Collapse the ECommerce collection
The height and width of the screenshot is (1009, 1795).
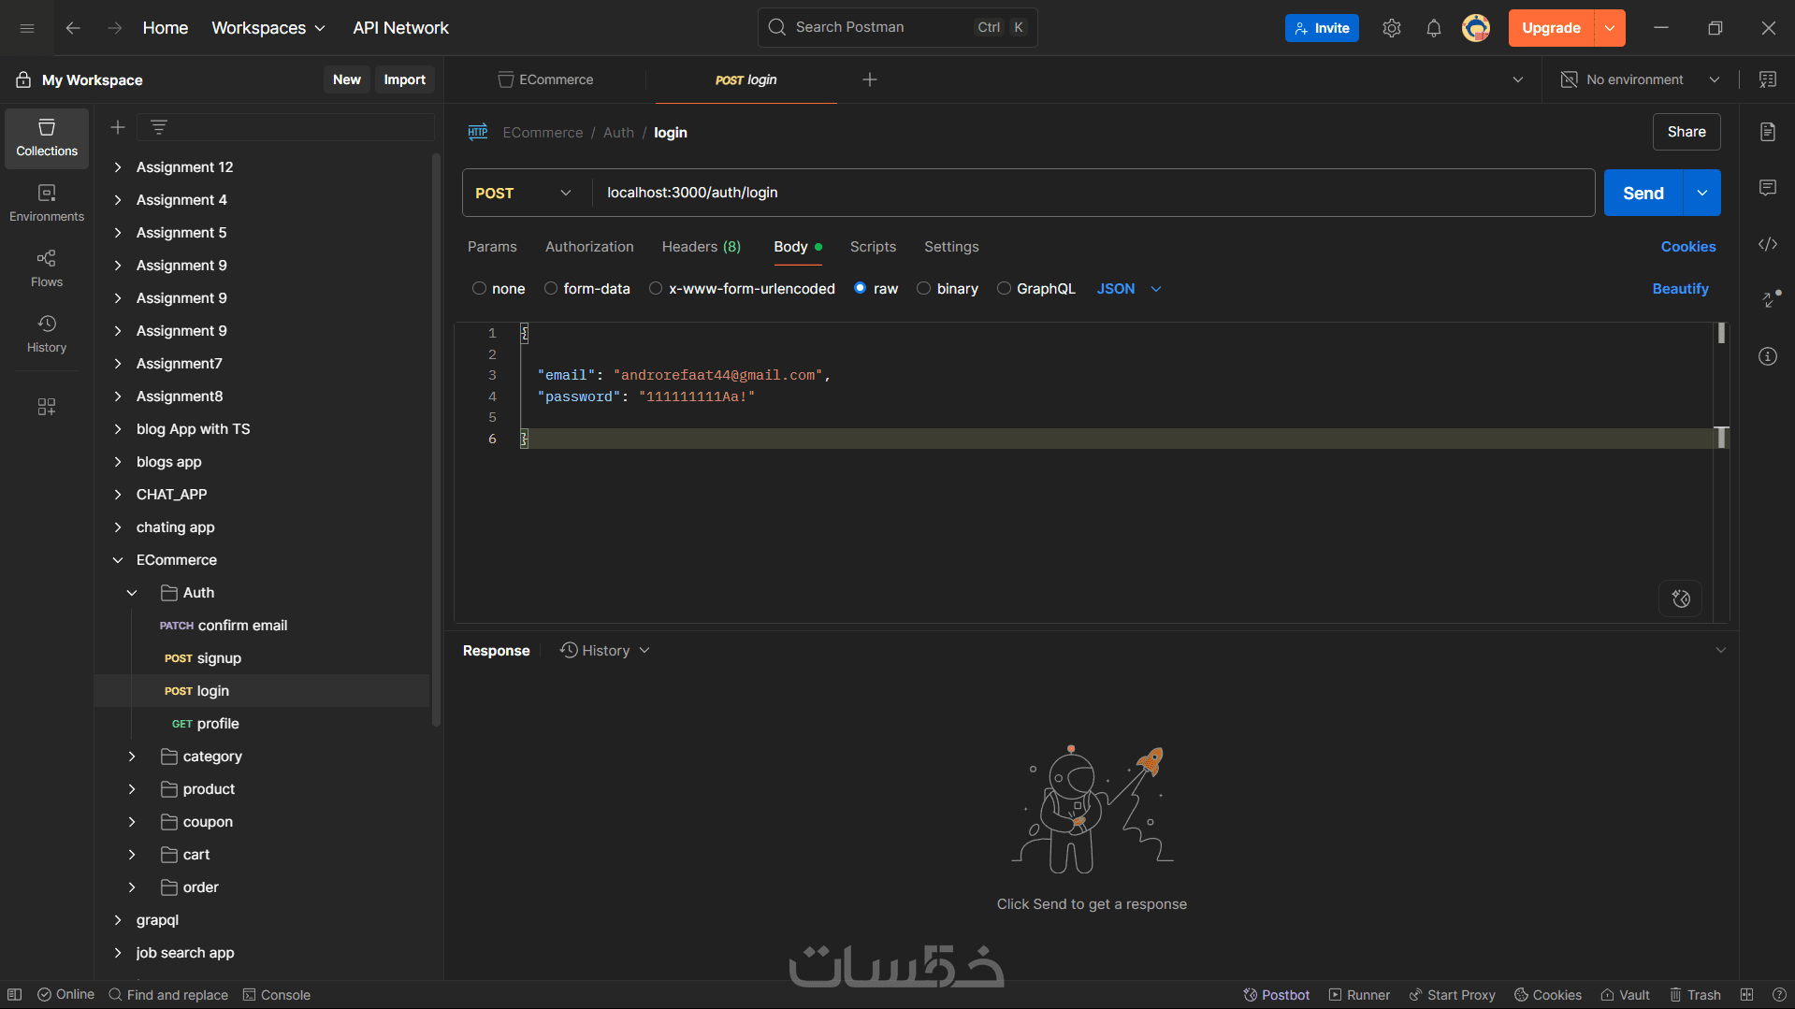coord(118,560)
